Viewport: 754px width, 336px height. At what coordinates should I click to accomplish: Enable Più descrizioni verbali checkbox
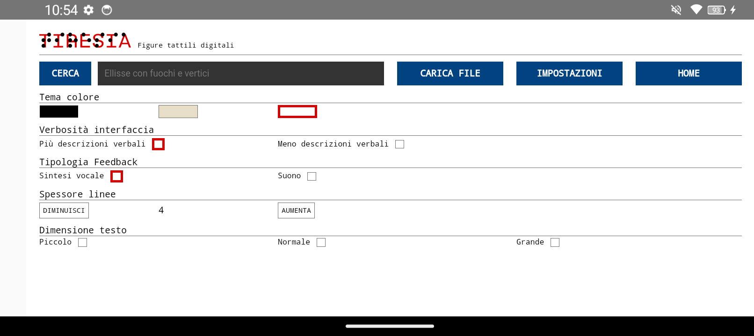click(159, 144)
